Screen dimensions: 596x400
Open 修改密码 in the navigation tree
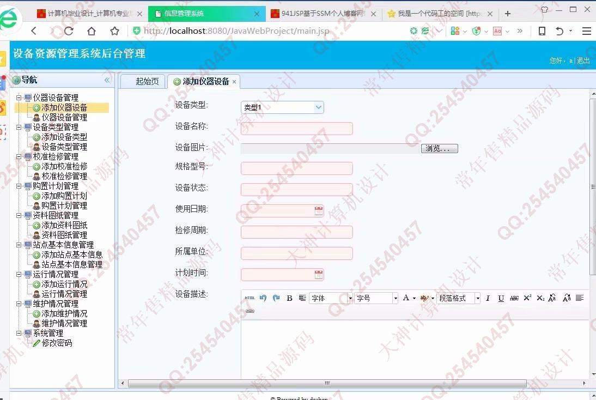[57, 343]
